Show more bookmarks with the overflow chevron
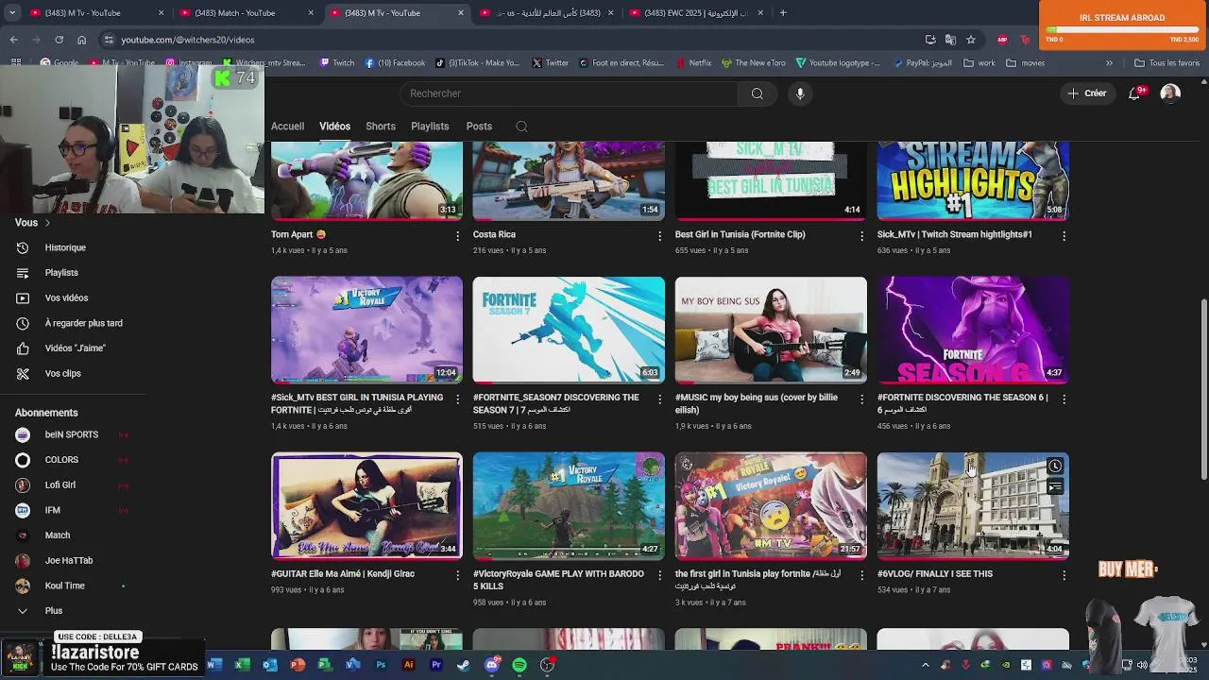Image resolution: width=1209 pixels, height=680 pixels. coord(1109,63)
